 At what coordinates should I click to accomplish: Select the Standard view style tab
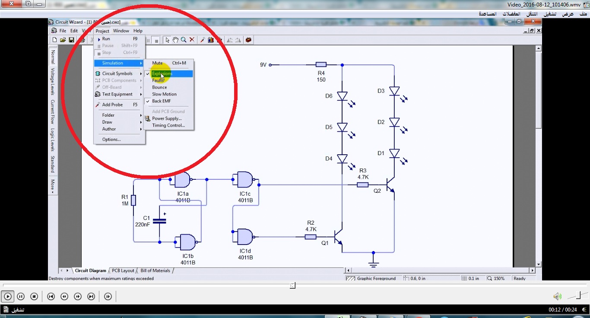53,164
